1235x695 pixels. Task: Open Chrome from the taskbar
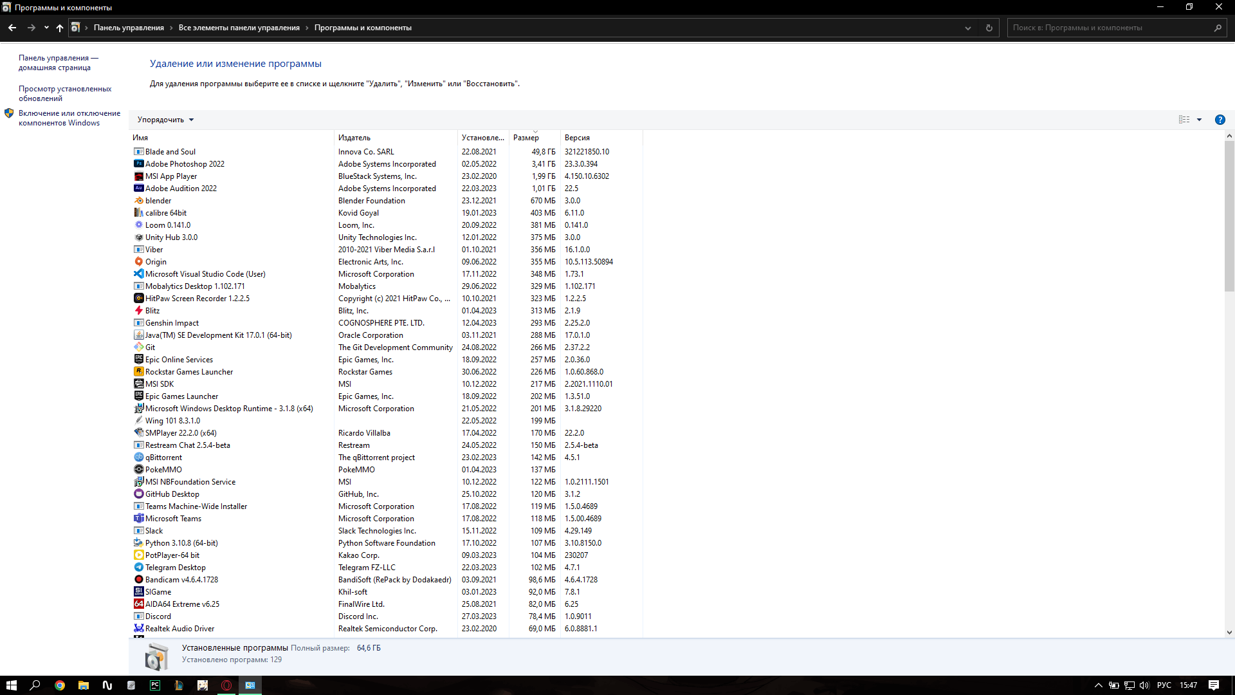[60, 685]
